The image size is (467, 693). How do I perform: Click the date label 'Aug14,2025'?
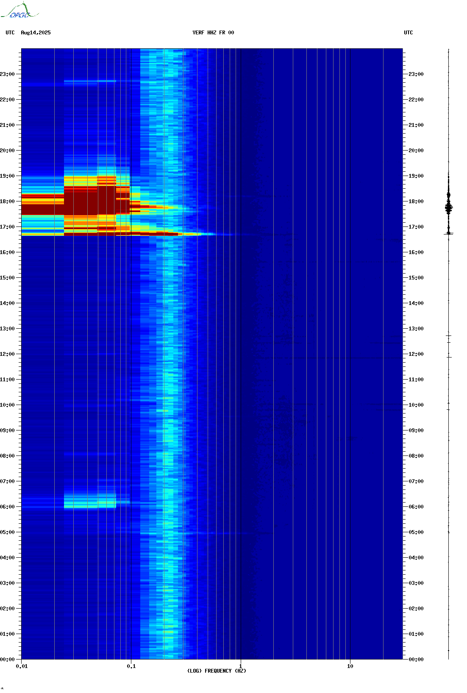coord(36,33)
